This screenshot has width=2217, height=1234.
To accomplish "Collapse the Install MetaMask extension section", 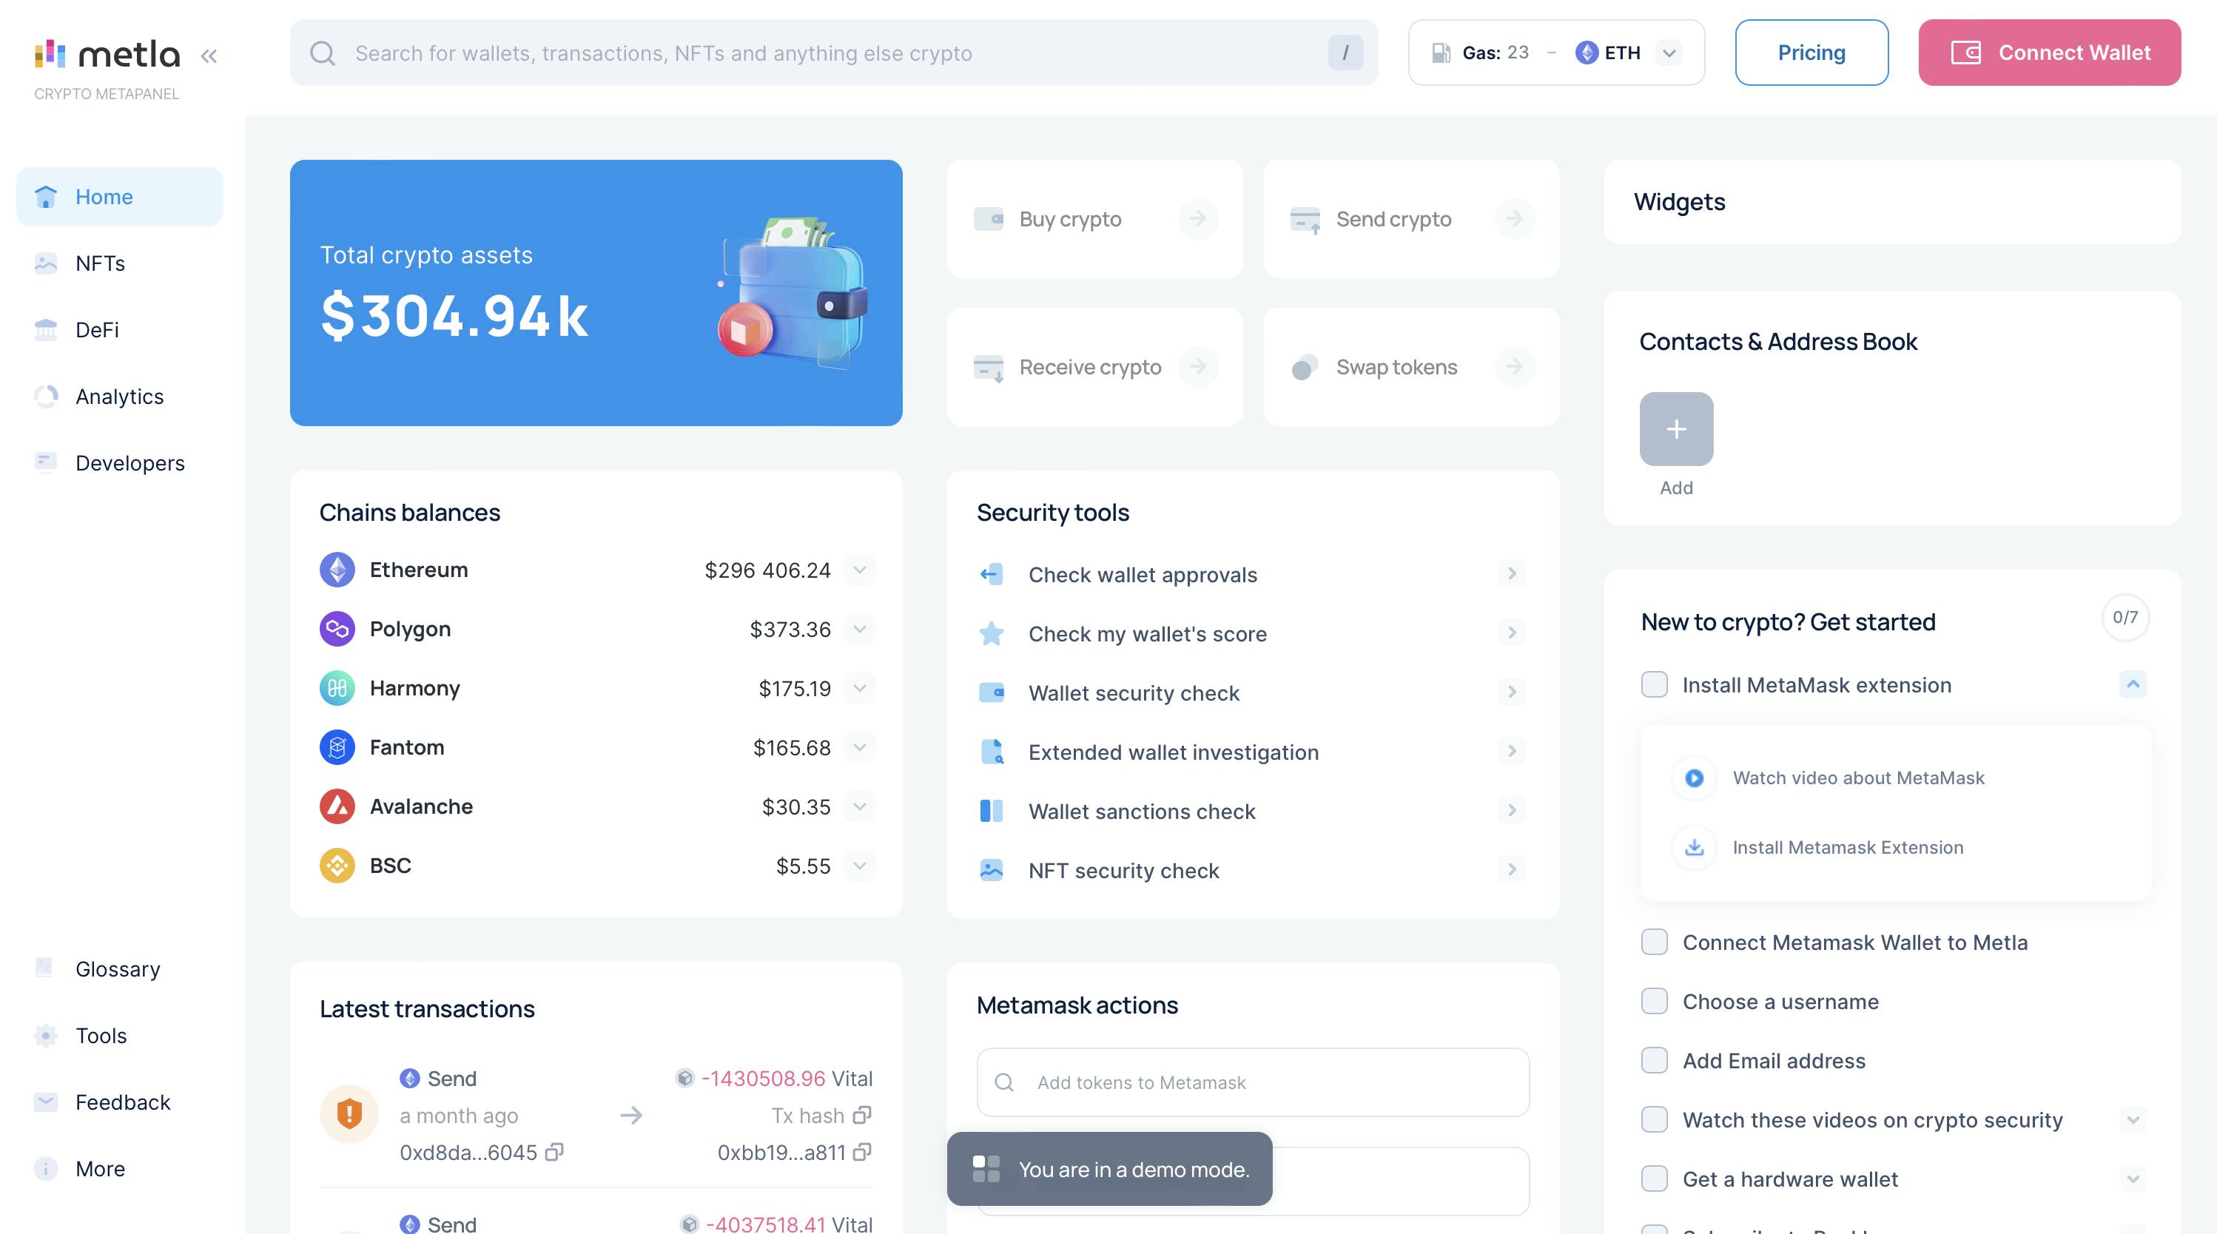I will [2133, 685].
